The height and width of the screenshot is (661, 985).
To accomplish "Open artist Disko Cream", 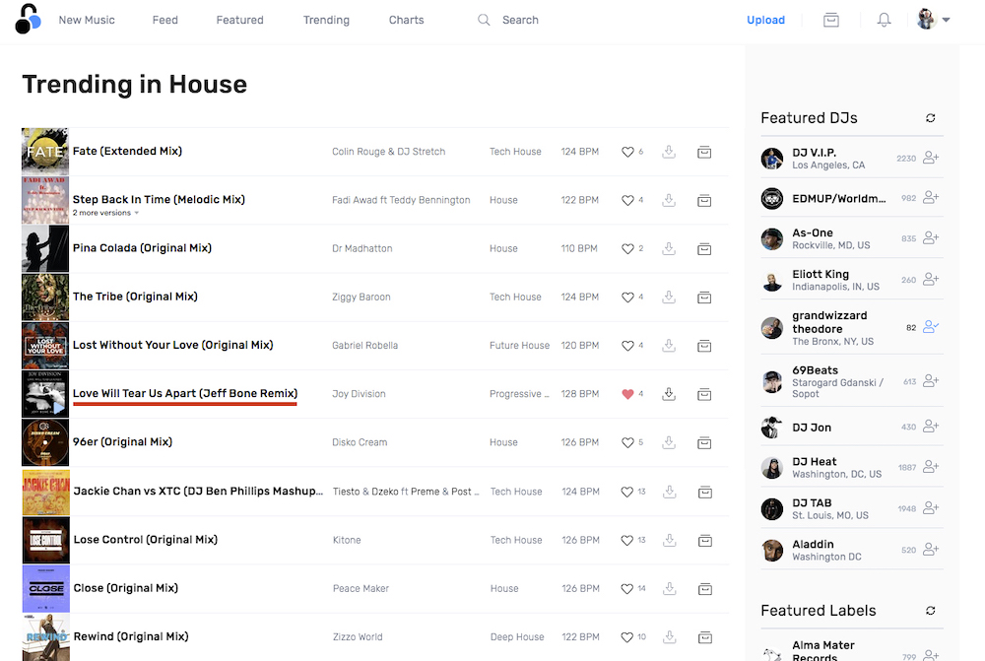I will click(x=360, y=442).
